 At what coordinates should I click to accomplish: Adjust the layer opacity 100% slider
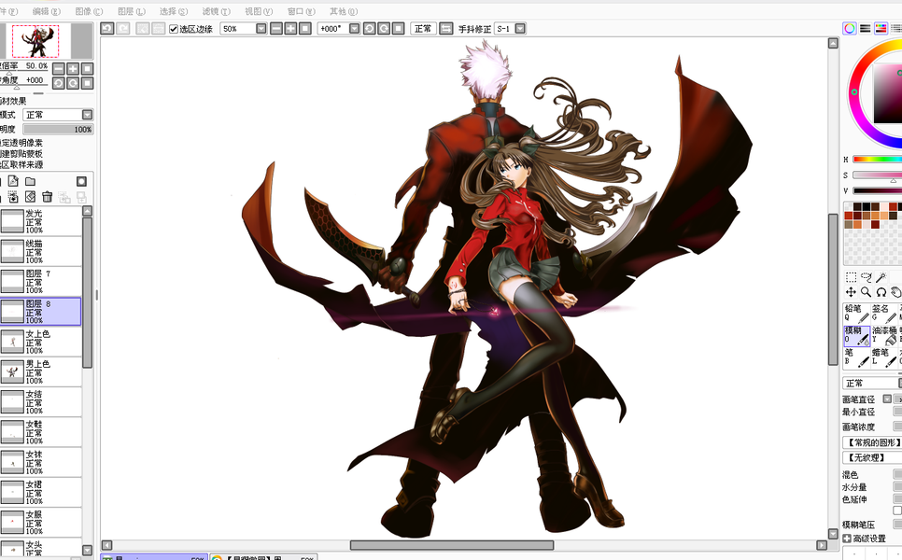[58, 130]
